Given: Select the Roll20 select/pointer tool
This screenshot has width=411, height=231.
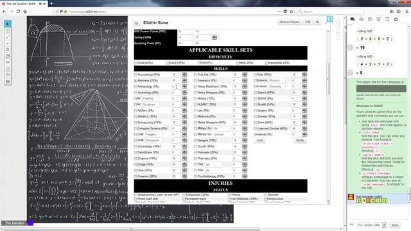Looking at the screenshot, I should [8, 24].
